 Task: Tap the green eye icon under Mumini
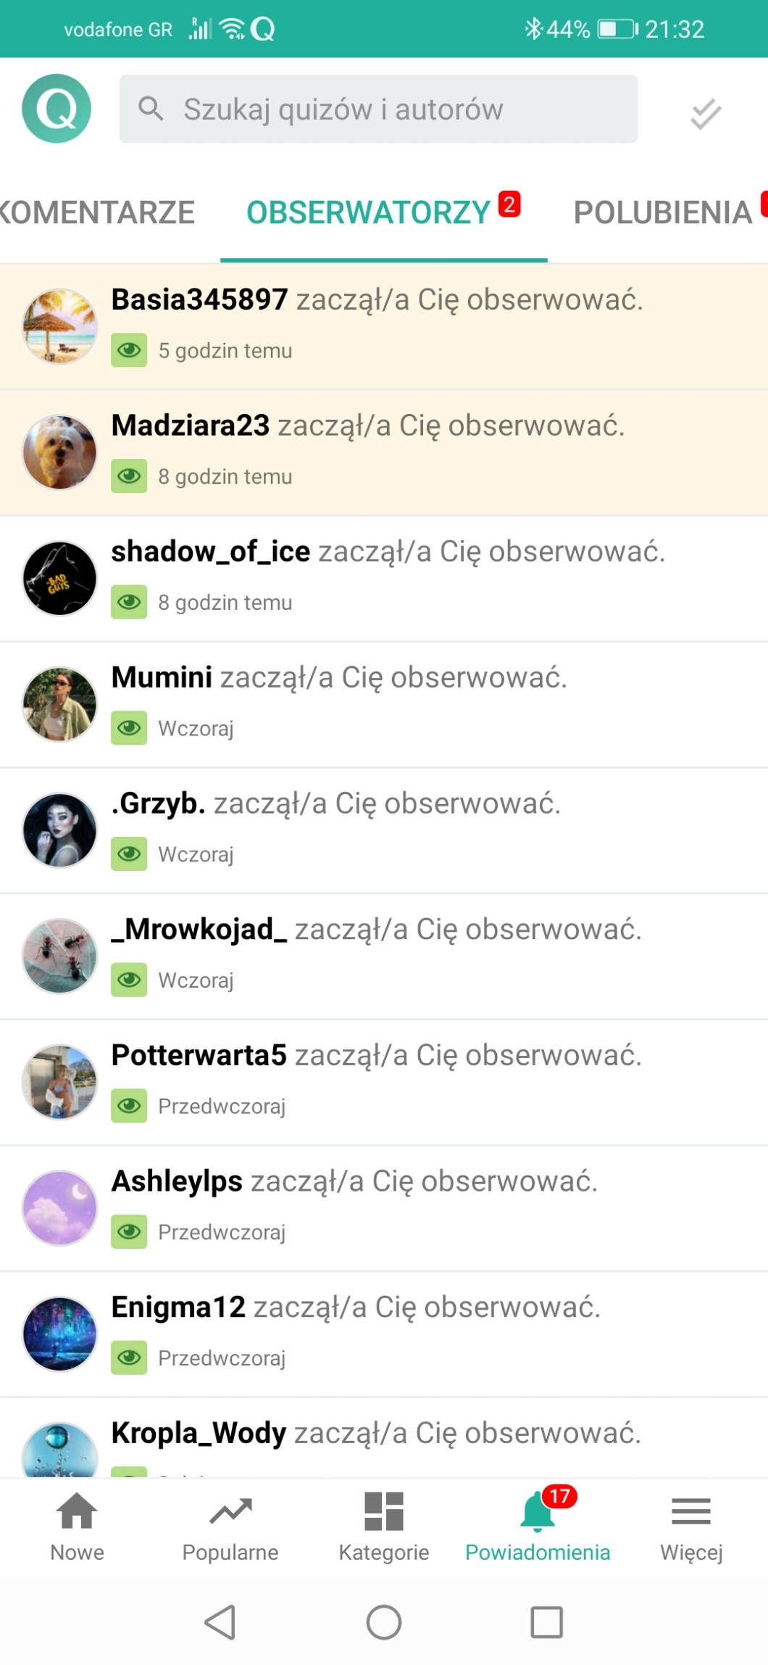click(x=129, y=728)
